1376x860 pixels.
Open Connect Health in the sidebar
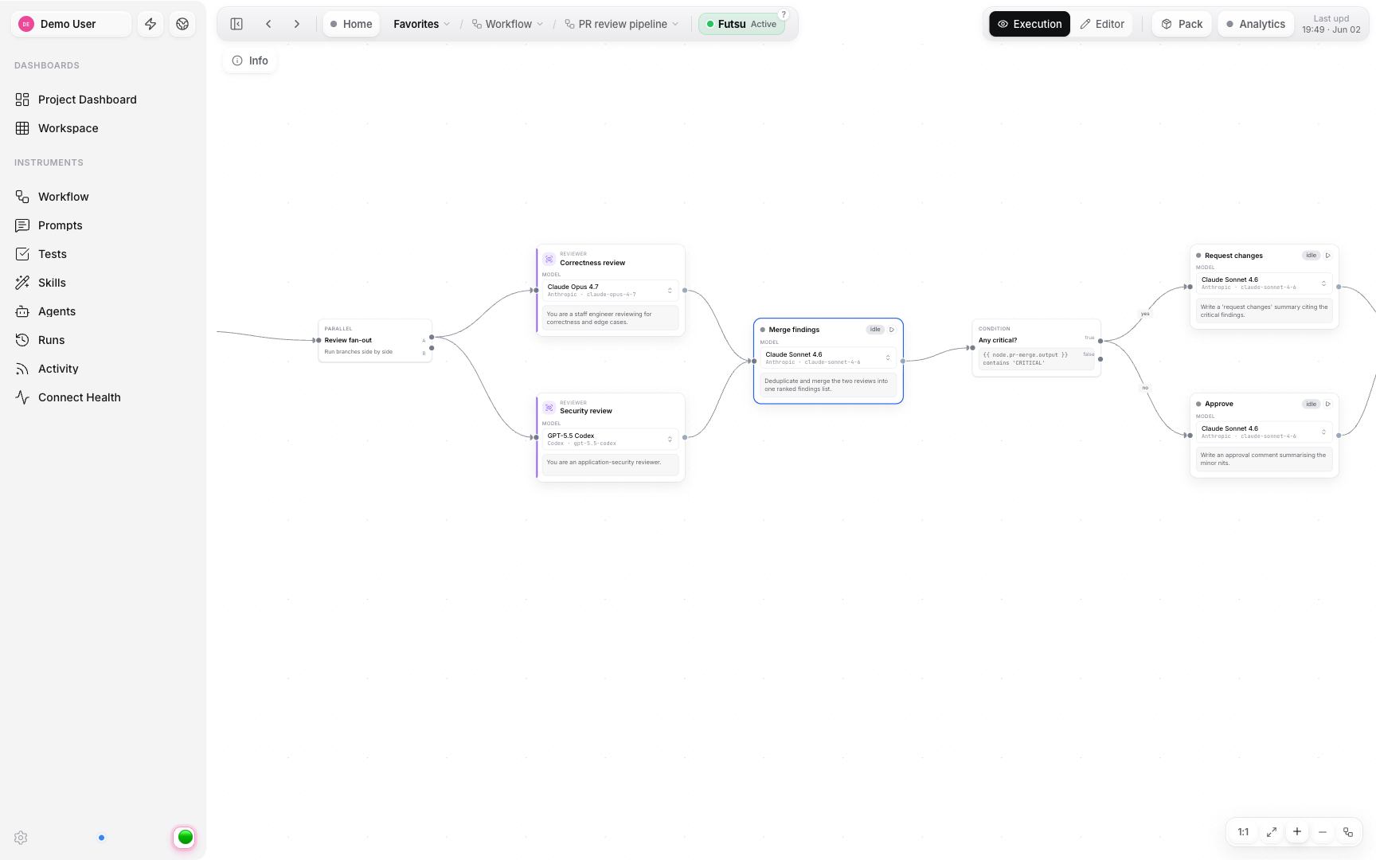103,397
